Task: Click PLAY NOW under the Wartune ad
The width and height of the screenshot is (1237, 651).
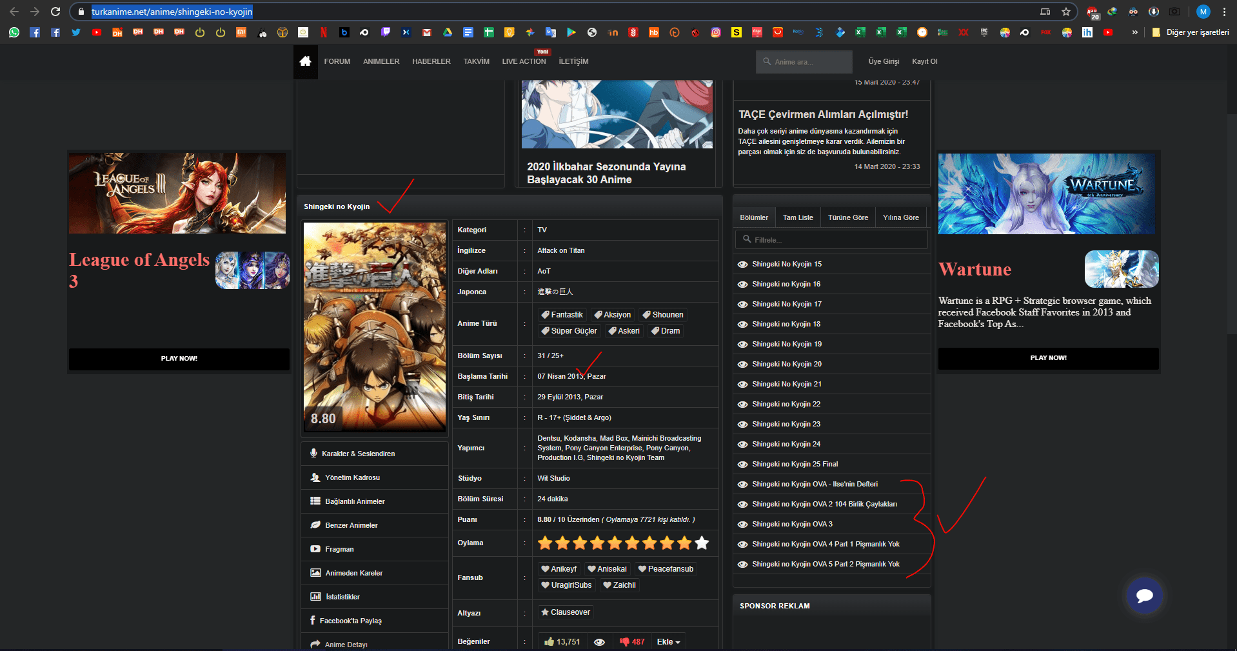Action: 1048,358
